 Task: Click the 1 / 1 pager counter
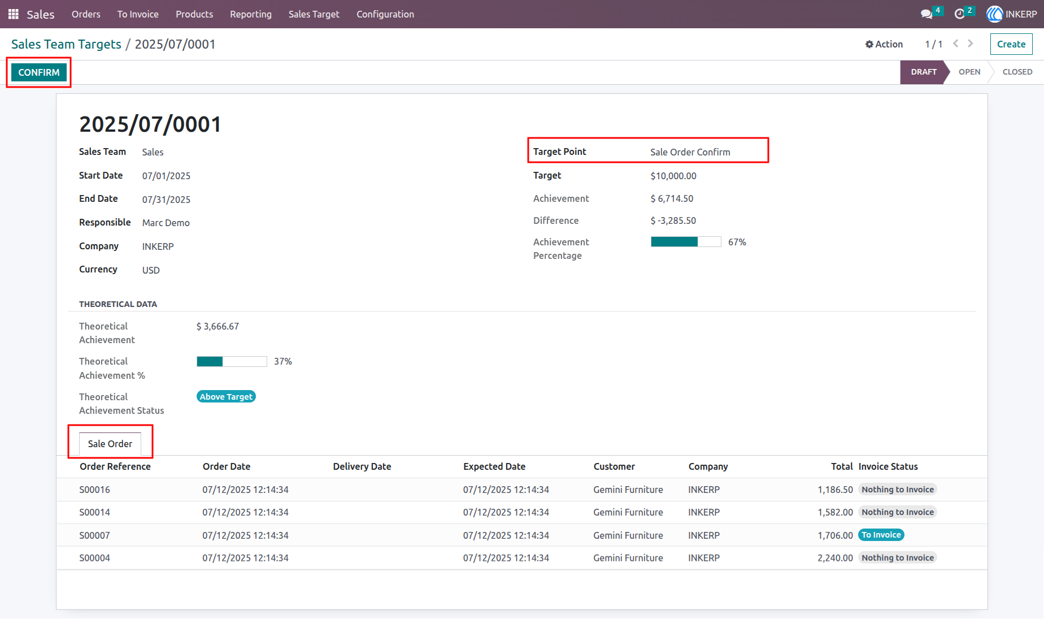(933, 44)
